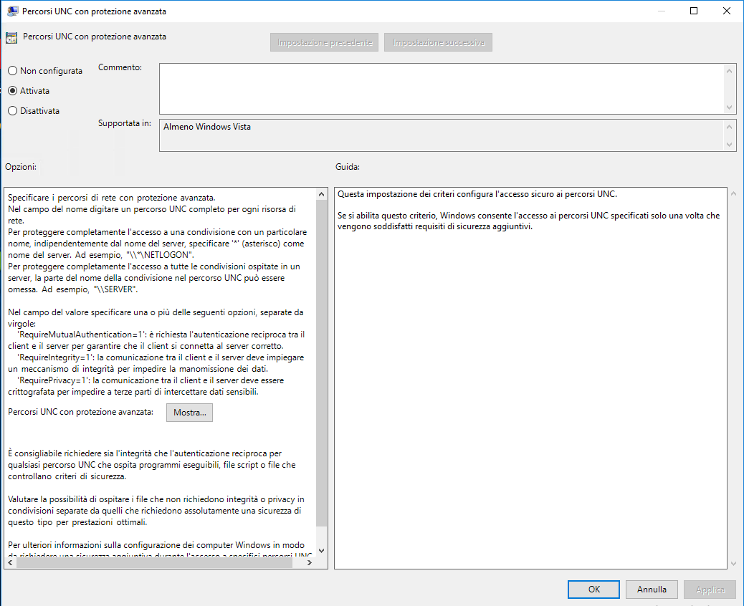Image resolution: width=744 pixels, height=606 pixels.
Task: Confirm with the OK button
Action: 593,590
